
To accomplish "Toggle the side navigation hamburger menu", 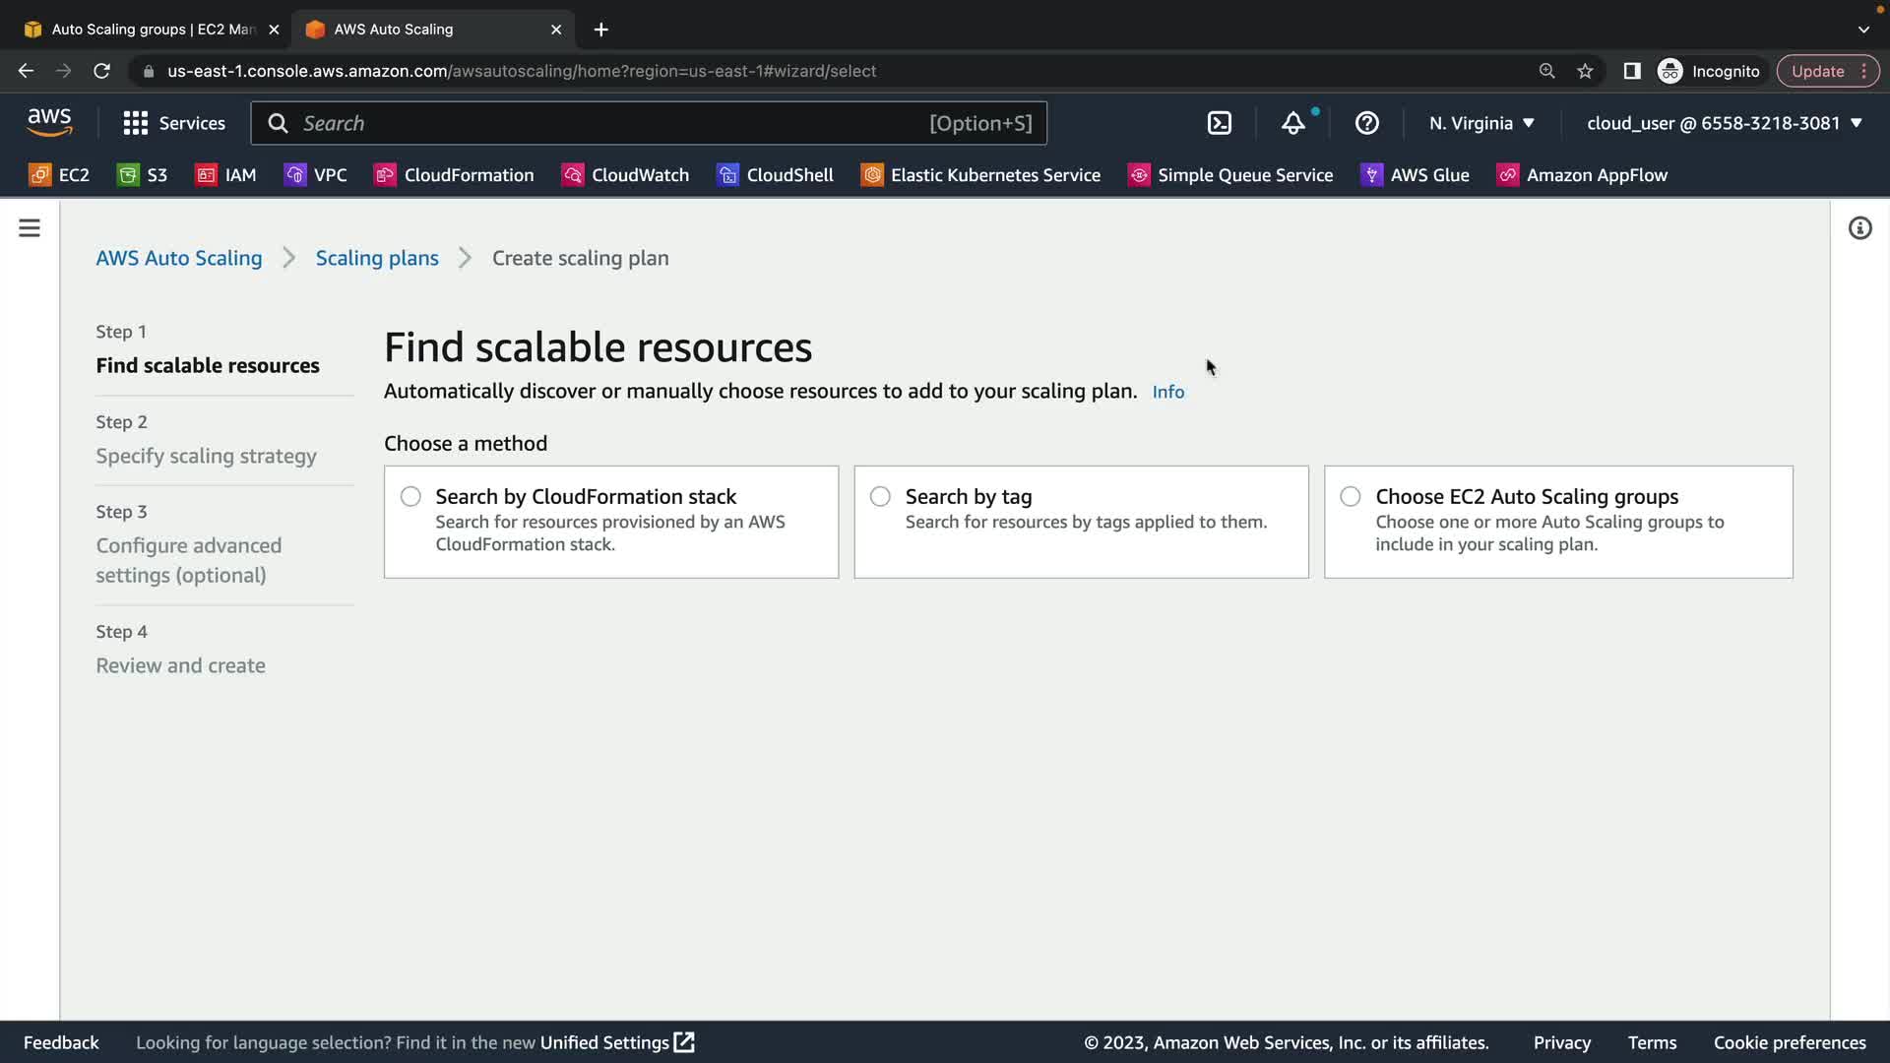I will point(30,228).
